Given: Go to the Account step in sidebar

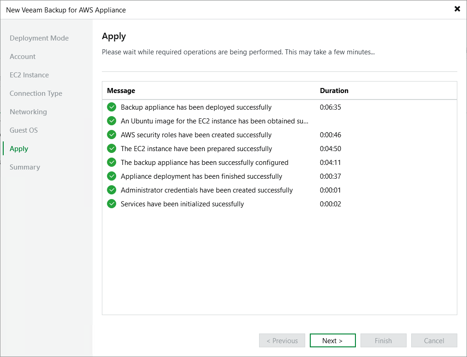Looking at the screenshot, I should (23, 57).
